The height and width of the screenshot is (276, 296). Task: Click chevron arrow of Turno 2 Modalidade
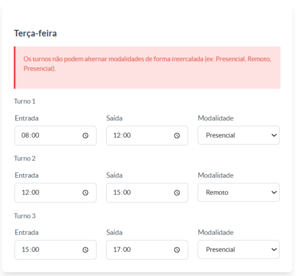coord(274,192)
